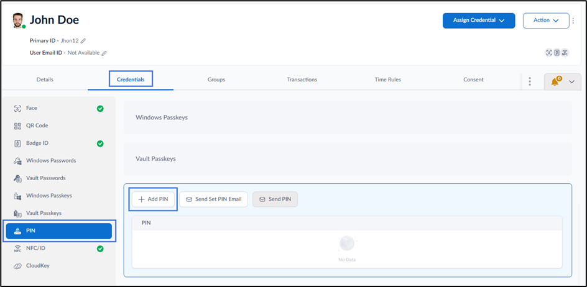Click the badge credential status icon in header

[x=557, y=53]
